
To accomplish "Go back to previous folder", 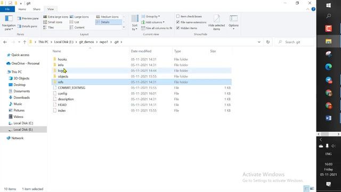I will coord(5,42).
